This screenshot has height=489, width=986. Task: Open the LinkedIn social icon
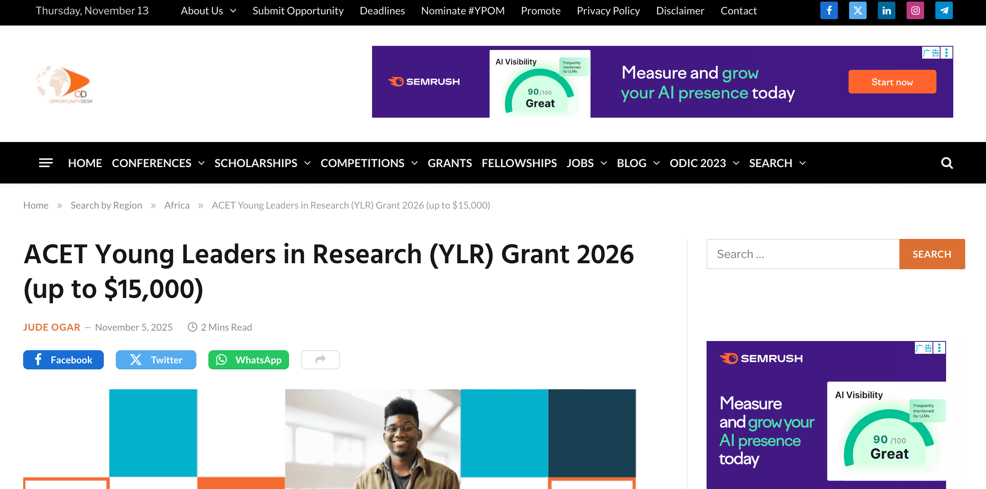(x=886, y=10)
